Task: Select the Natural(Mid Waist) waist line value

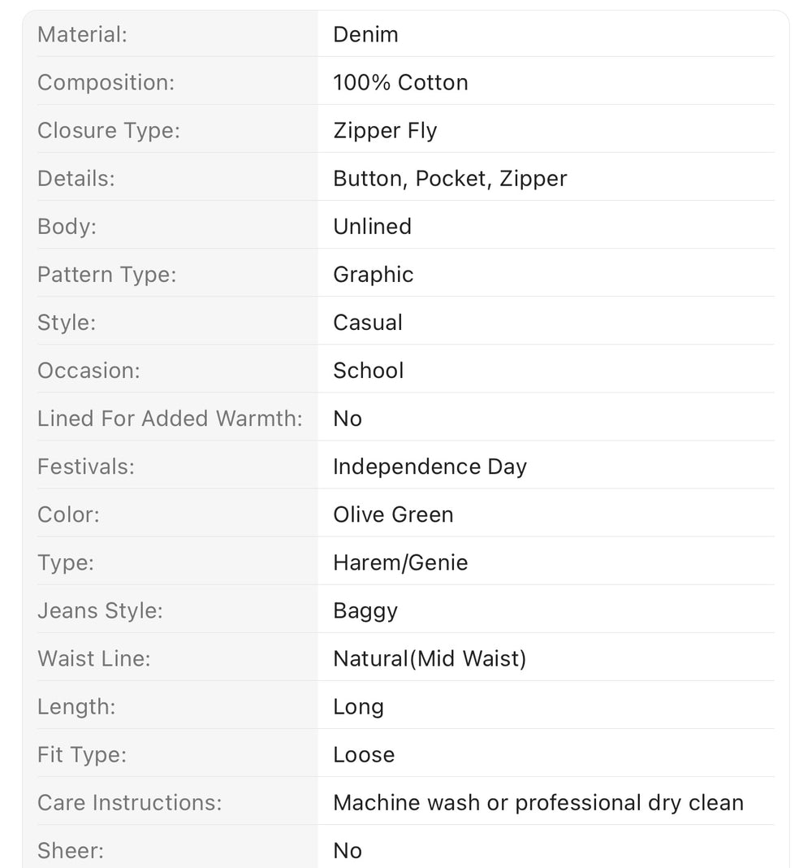Action: tap(430, 659)
